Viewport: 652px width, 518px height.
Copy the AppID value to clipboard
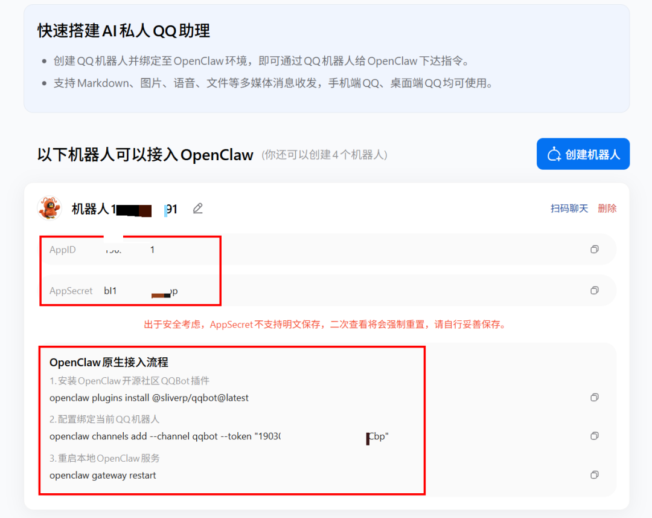pos(594,249)
